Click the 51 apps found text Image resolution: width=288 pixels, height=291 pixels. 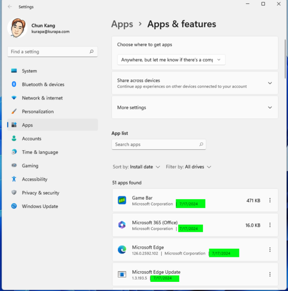127,182
